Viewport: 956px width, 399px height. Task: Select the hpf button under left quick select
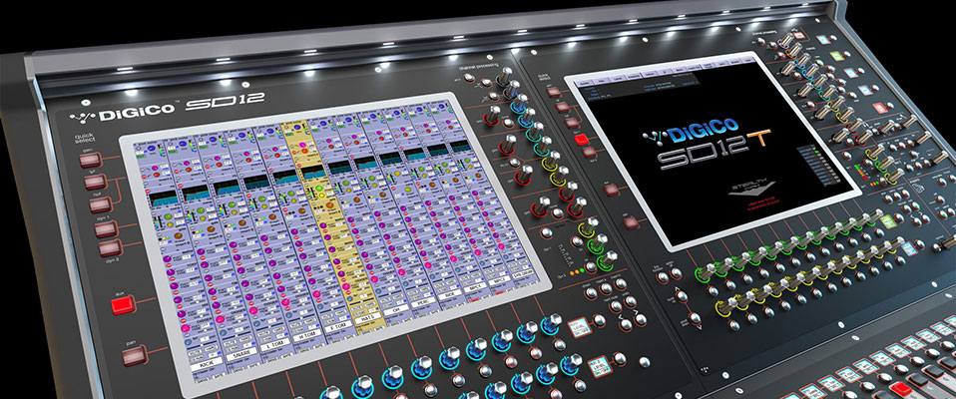100,204
